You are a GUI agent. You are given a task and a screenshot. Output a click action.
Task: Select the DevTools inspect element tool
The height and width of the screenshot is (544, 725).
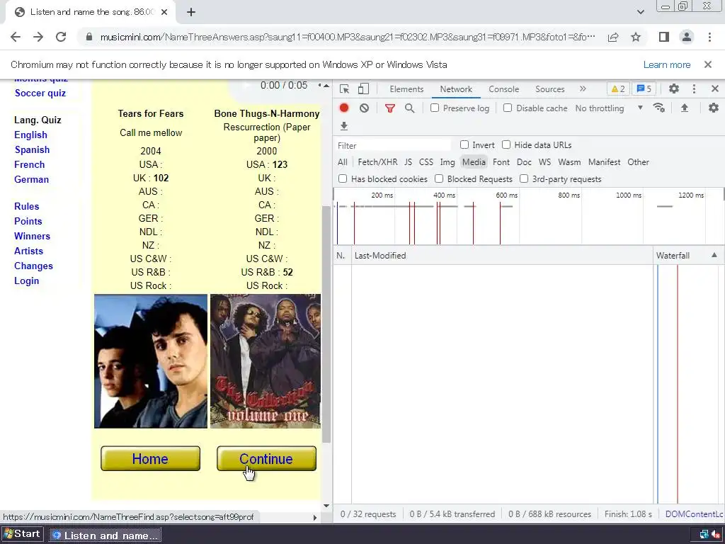click(x=345, y=89)
